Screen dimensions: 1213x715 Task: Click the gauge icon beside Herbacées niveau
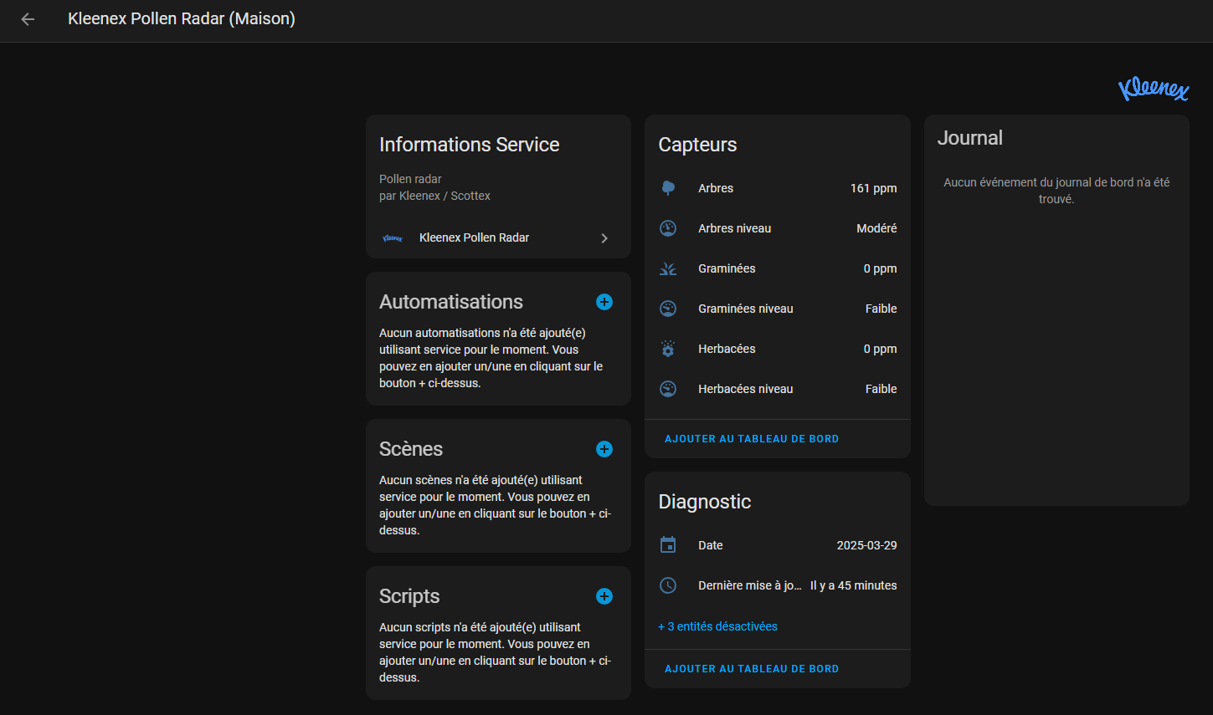[668, 389]
